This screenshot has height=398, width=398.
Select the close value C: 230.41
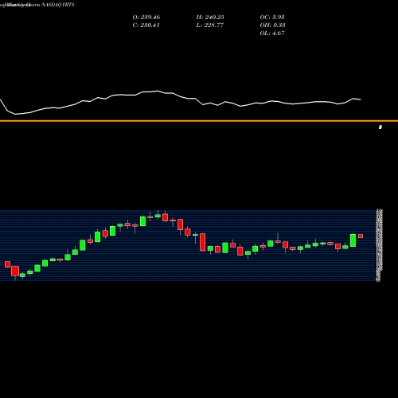[x=146, y=25]
